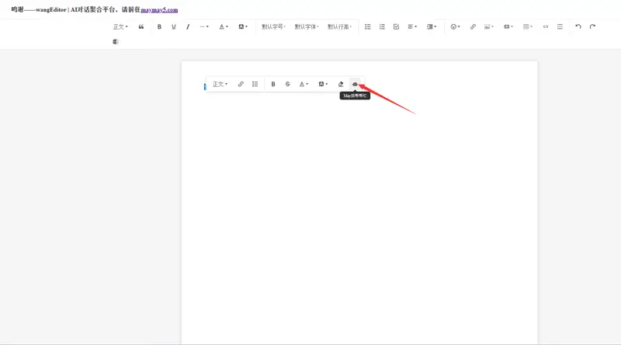
Task: Open the maymay5.com link
Action: [159, 10]
